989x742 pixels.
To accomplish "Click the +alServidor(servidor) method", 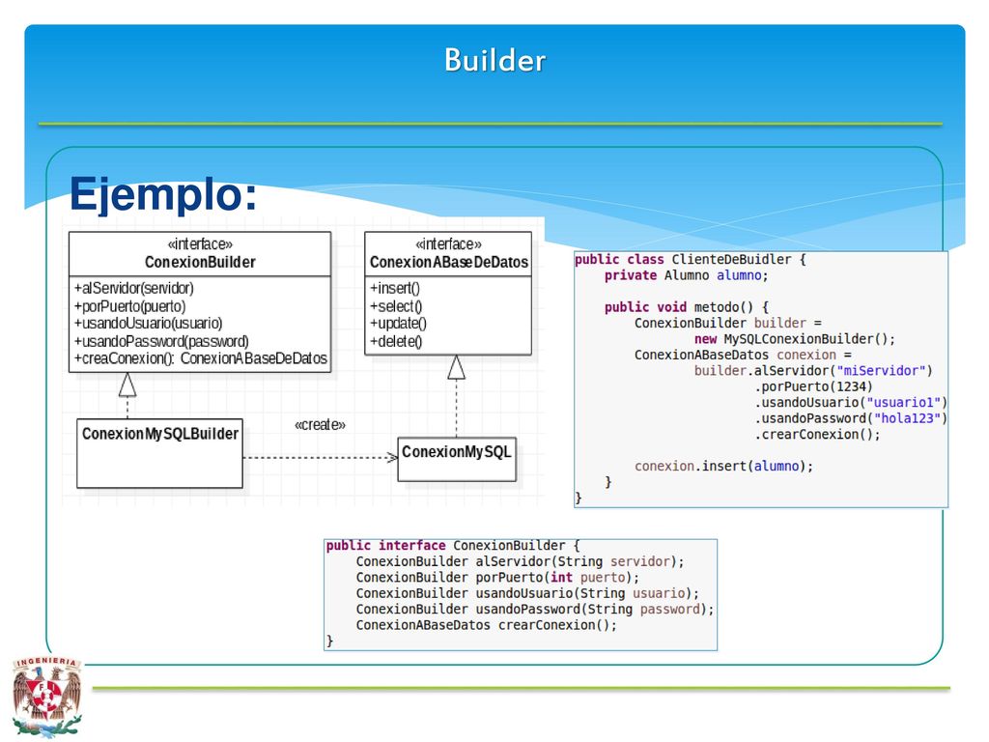I will click(133, 288).
